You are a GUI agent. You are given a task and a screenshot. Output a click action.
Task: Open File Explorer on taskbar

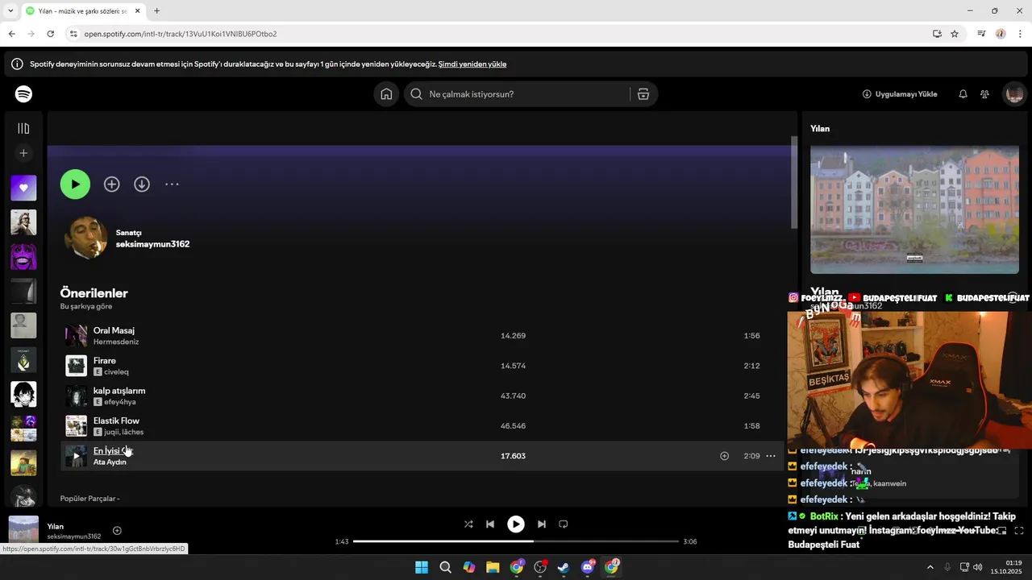tap(493, 567)
